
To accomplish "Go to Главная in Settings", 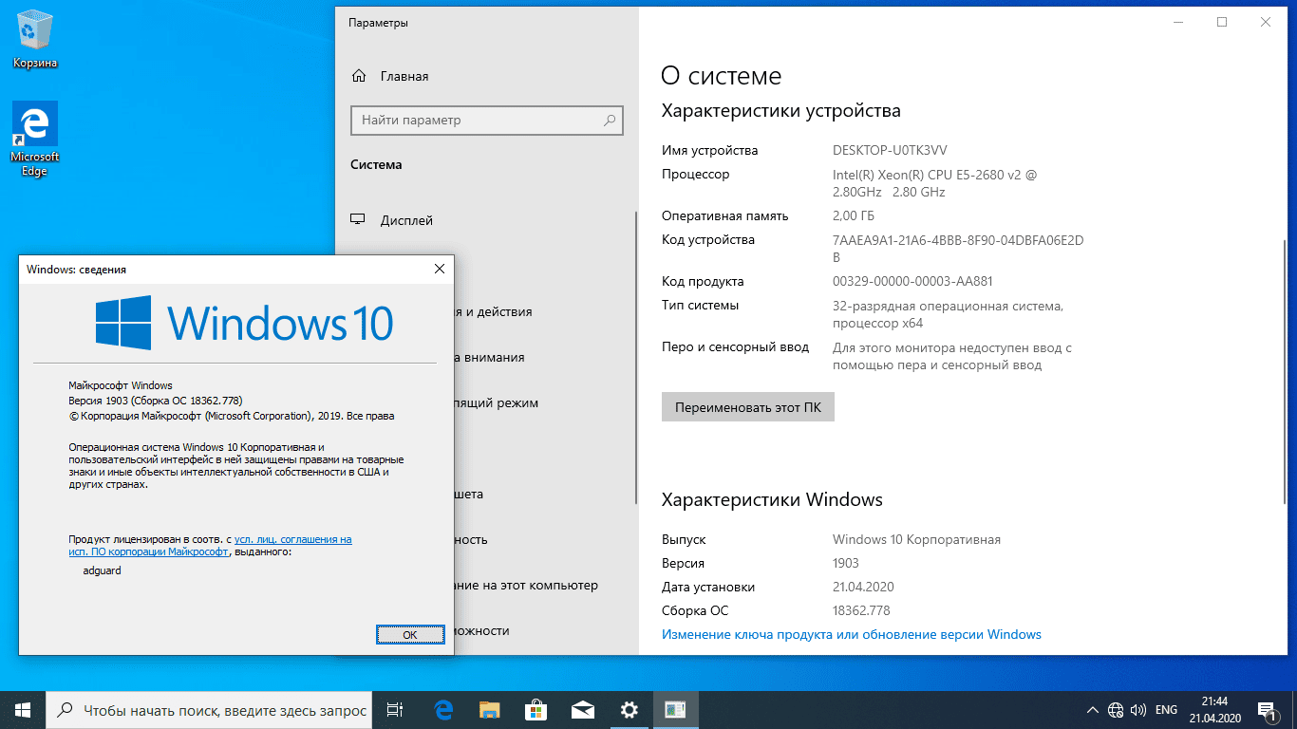I will point(404,76).
